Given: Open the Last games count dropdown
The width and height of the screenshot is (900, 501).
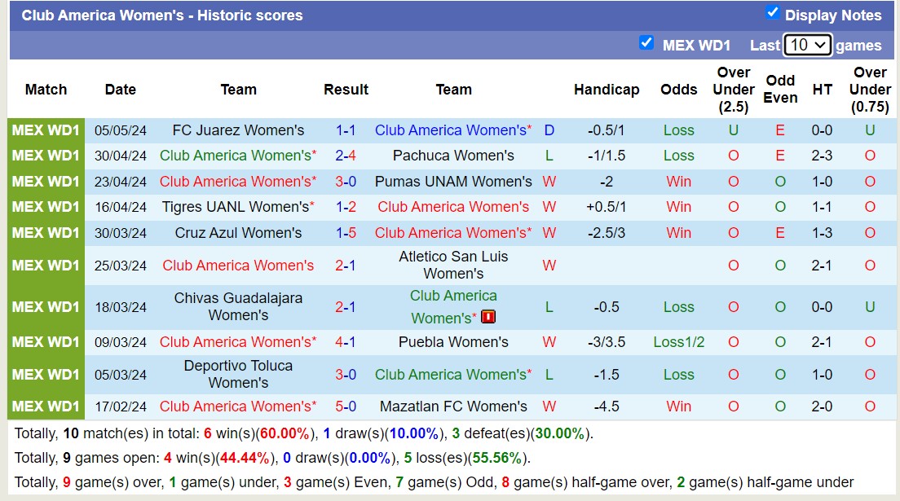Looking at the screenshot, I should pyautogui.click(x=807, y=46).
